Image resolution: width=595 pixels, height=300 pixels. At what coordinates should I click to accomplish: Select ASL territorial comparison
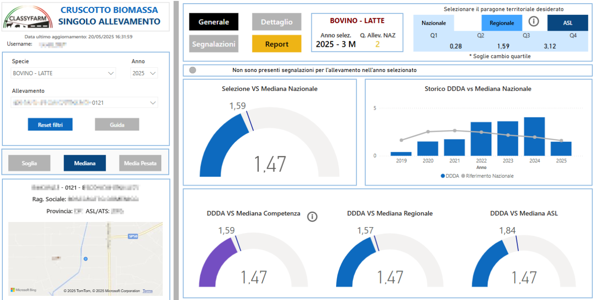click(x=568, y=23)
